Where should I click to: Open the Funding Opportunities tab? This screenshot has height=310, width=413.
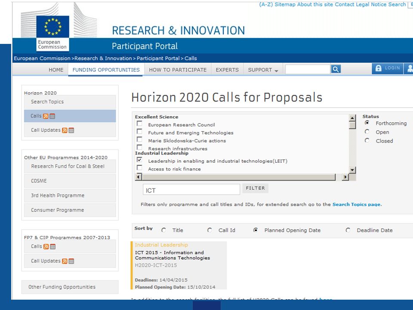(106, 70)
